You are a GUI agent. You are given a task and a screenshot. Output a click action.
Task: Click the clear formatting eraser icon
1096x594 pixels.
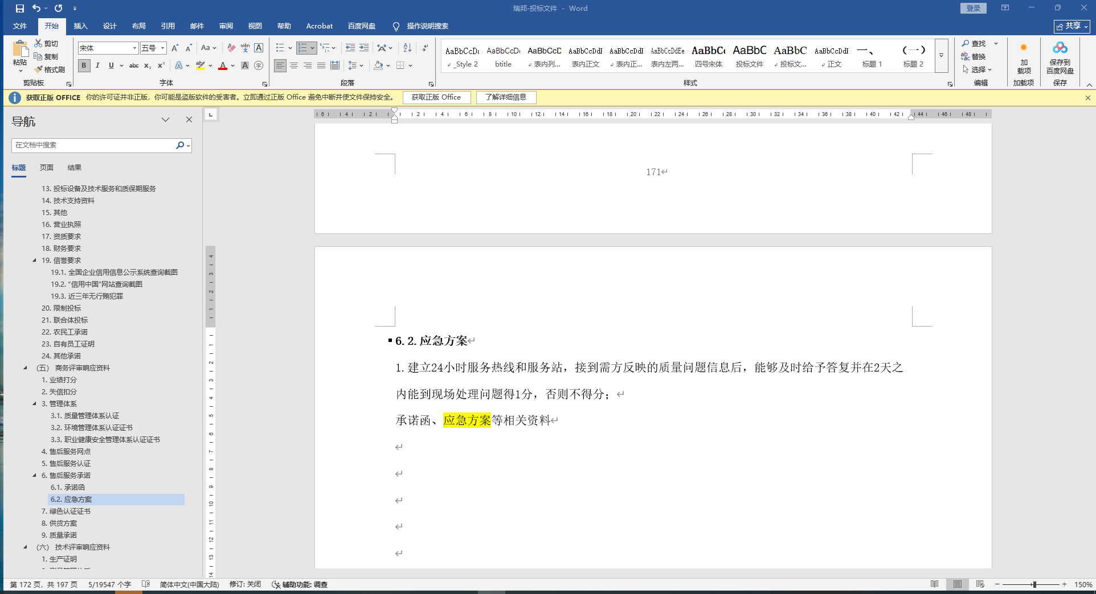231,48
